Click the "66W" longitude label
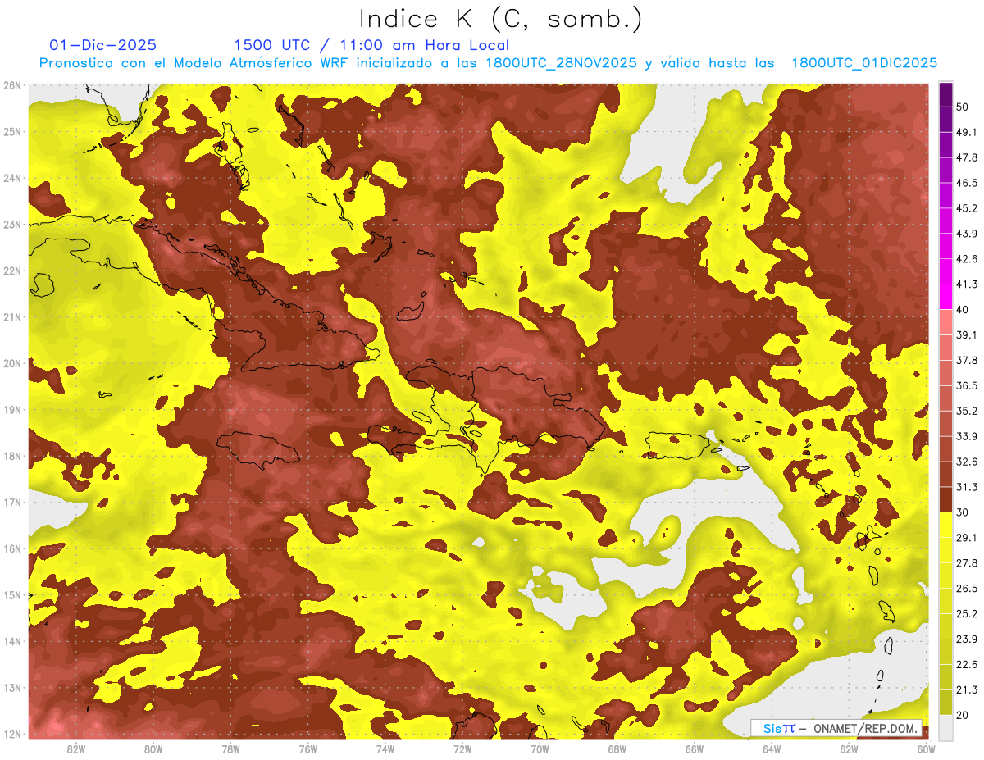This screenshot has height=760, width=984. click(695, 749)
